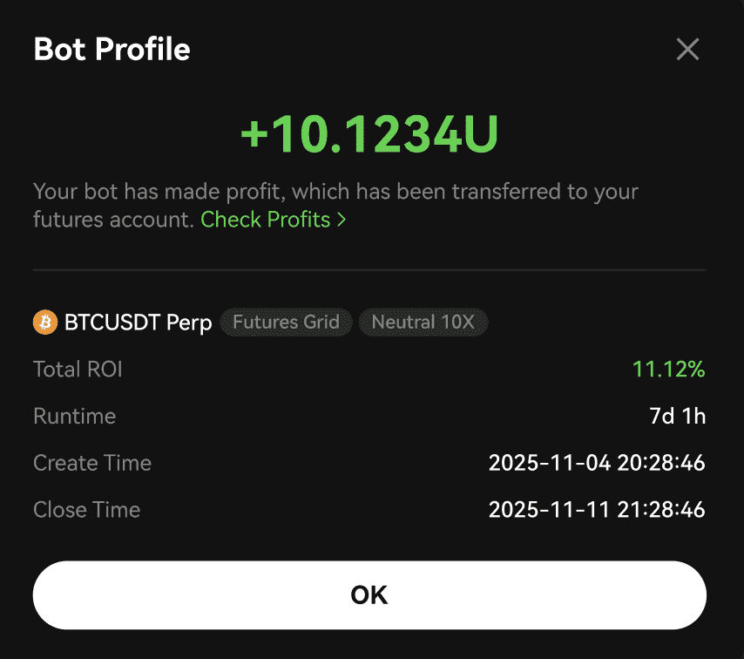The height and width of the screenshot is (659, 744).
Task: Select the Futures Grid tag
Action: [286, 323]
